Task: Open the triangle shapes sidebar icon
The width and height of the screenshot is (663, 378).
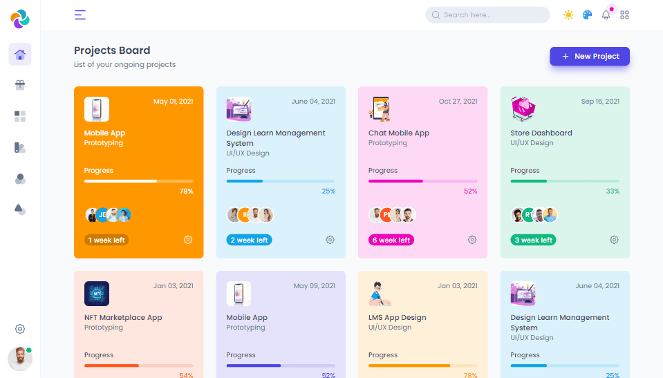Action: [x=20, y=209]
